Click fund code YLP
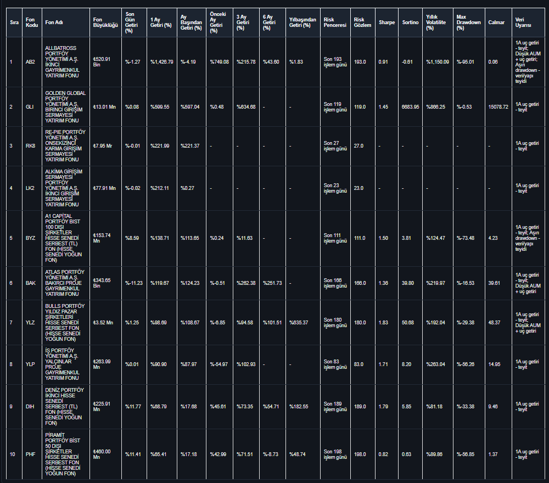 point(30,364)
